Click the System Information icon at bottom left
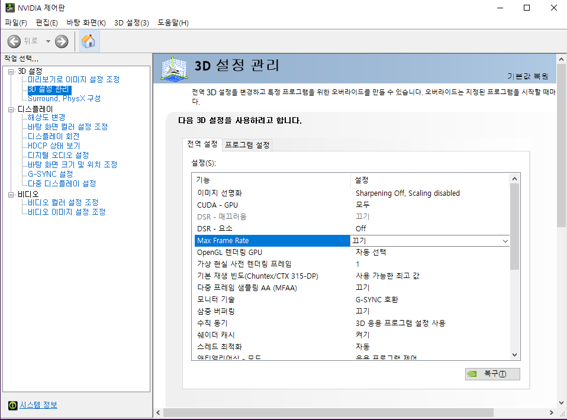The width and height of the screenshot is (567, 420). point(12,405)
